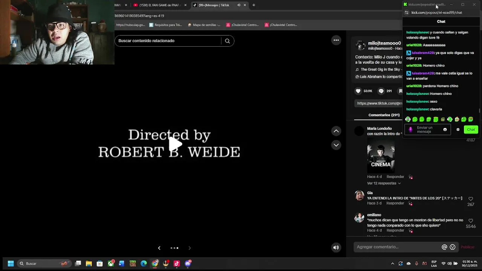Go to next video with down chevron
The height and width of the screenshot is (271, 482).
pyautogui.click(x=336, y=145)
